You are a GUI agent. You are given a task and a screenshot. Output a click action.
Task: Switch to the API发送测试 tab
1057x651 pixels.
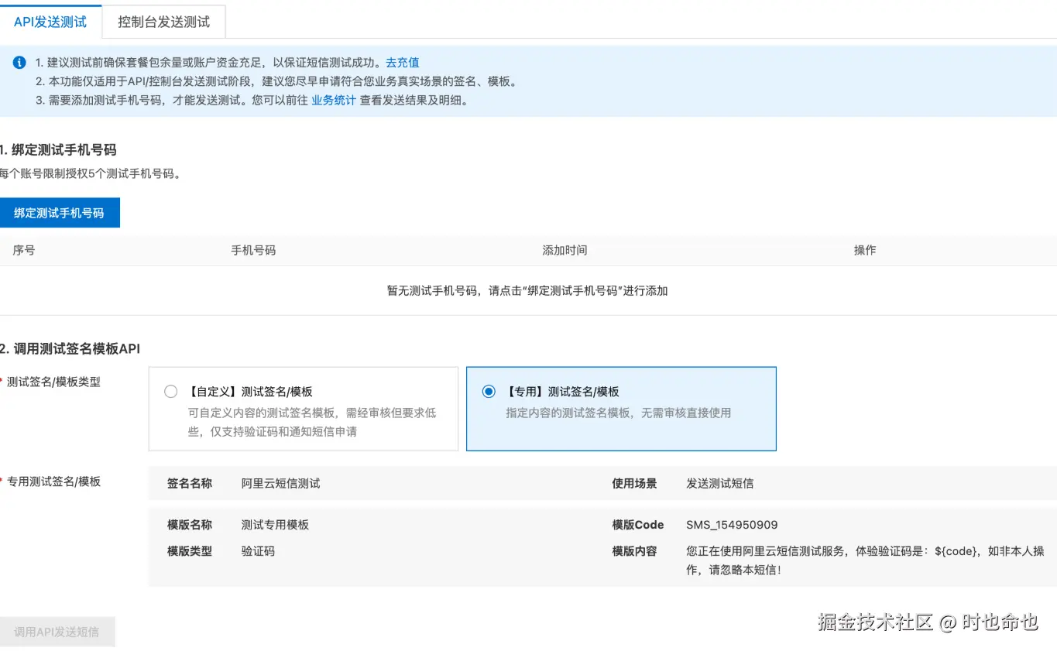(x=50, y=22)
